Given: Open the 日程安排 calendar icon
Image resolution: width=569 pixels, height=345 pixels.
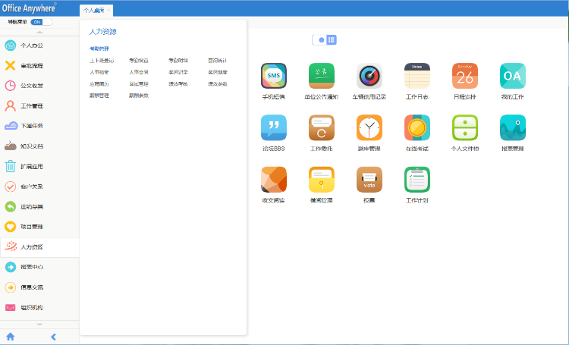Looking at the screenshot, I should (464, 76).
